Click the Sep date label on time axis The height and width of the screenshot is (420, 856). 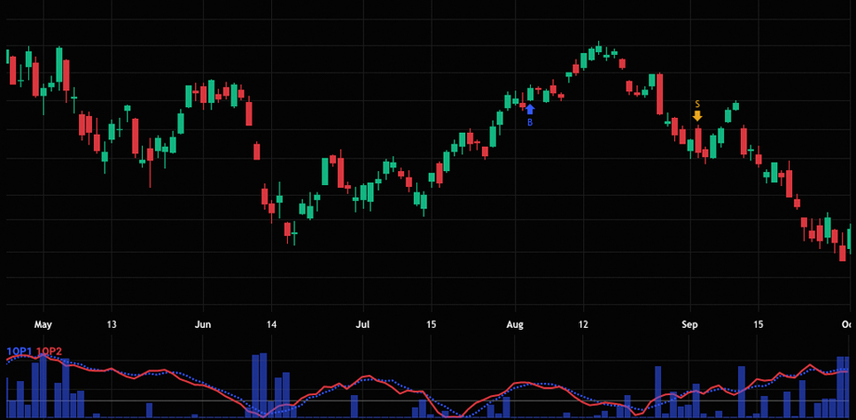689,324
